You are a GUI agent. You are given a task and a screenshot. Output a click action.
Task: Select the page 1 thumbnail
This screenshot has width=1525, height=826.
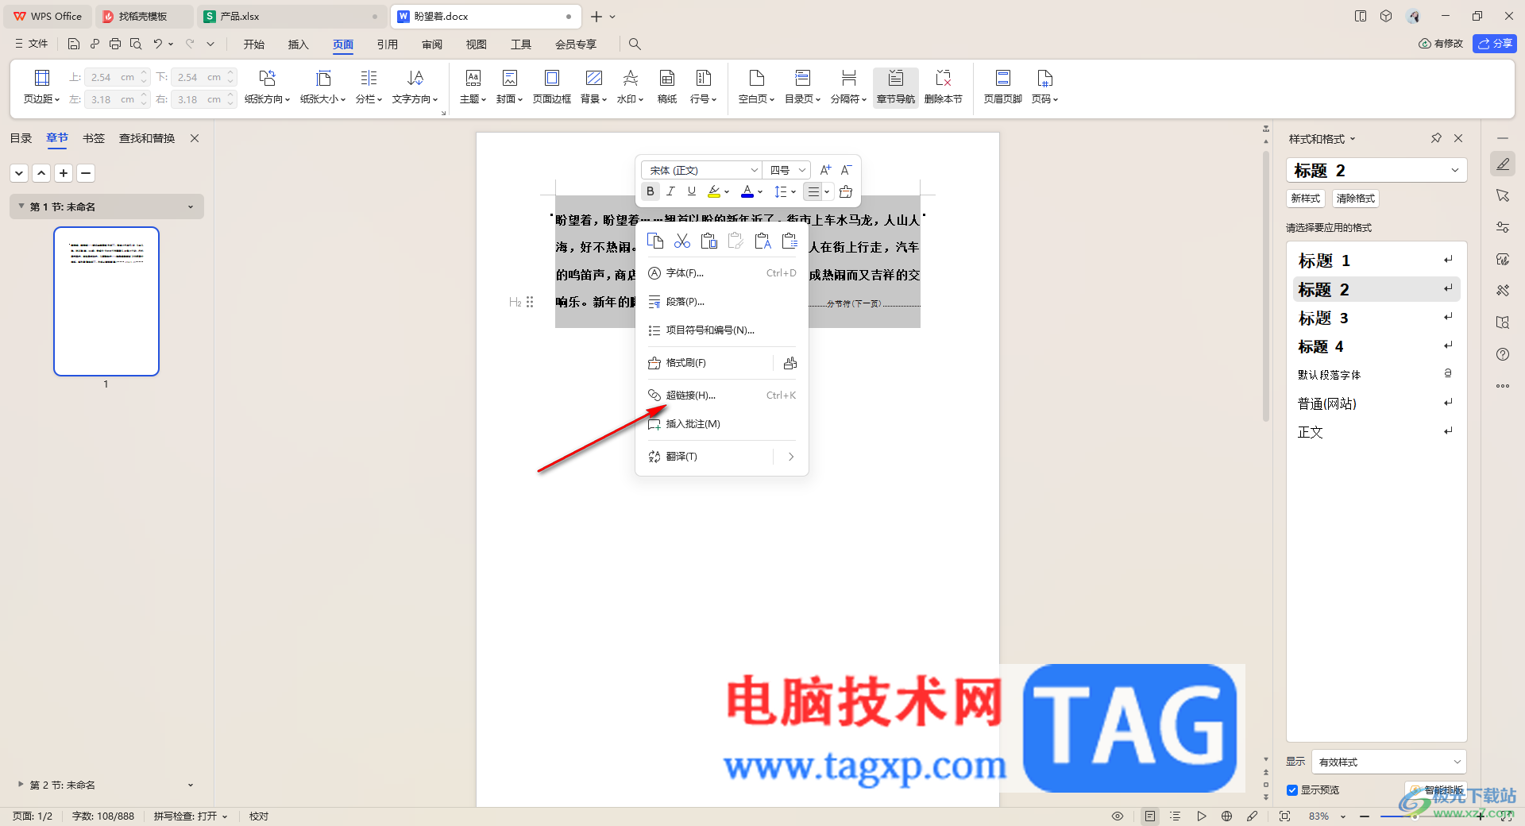(x=106, y=301)
